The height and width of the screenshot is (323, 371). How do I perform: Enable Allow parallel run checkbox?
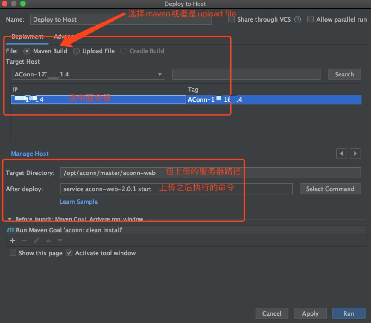[311, 19]
